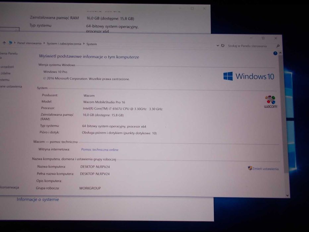
Task: Click the Wacom logo
Action: pos(270,102)
